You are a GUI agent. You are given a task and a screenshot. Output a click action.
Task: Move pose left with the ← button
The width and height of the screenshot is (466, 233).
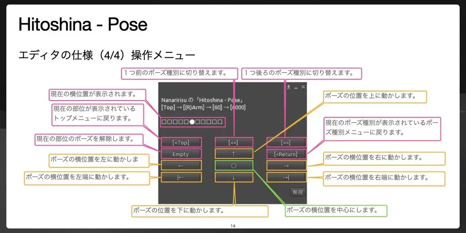coord(181,166)
